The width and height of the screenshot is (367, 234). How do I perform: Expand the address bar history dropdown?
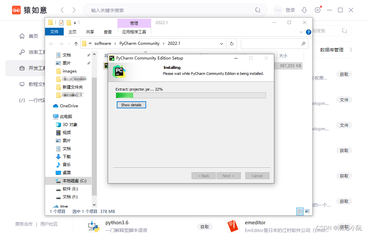tap(222, 43)
